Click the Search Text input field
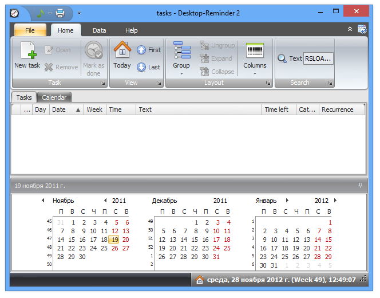 [318, 58]
